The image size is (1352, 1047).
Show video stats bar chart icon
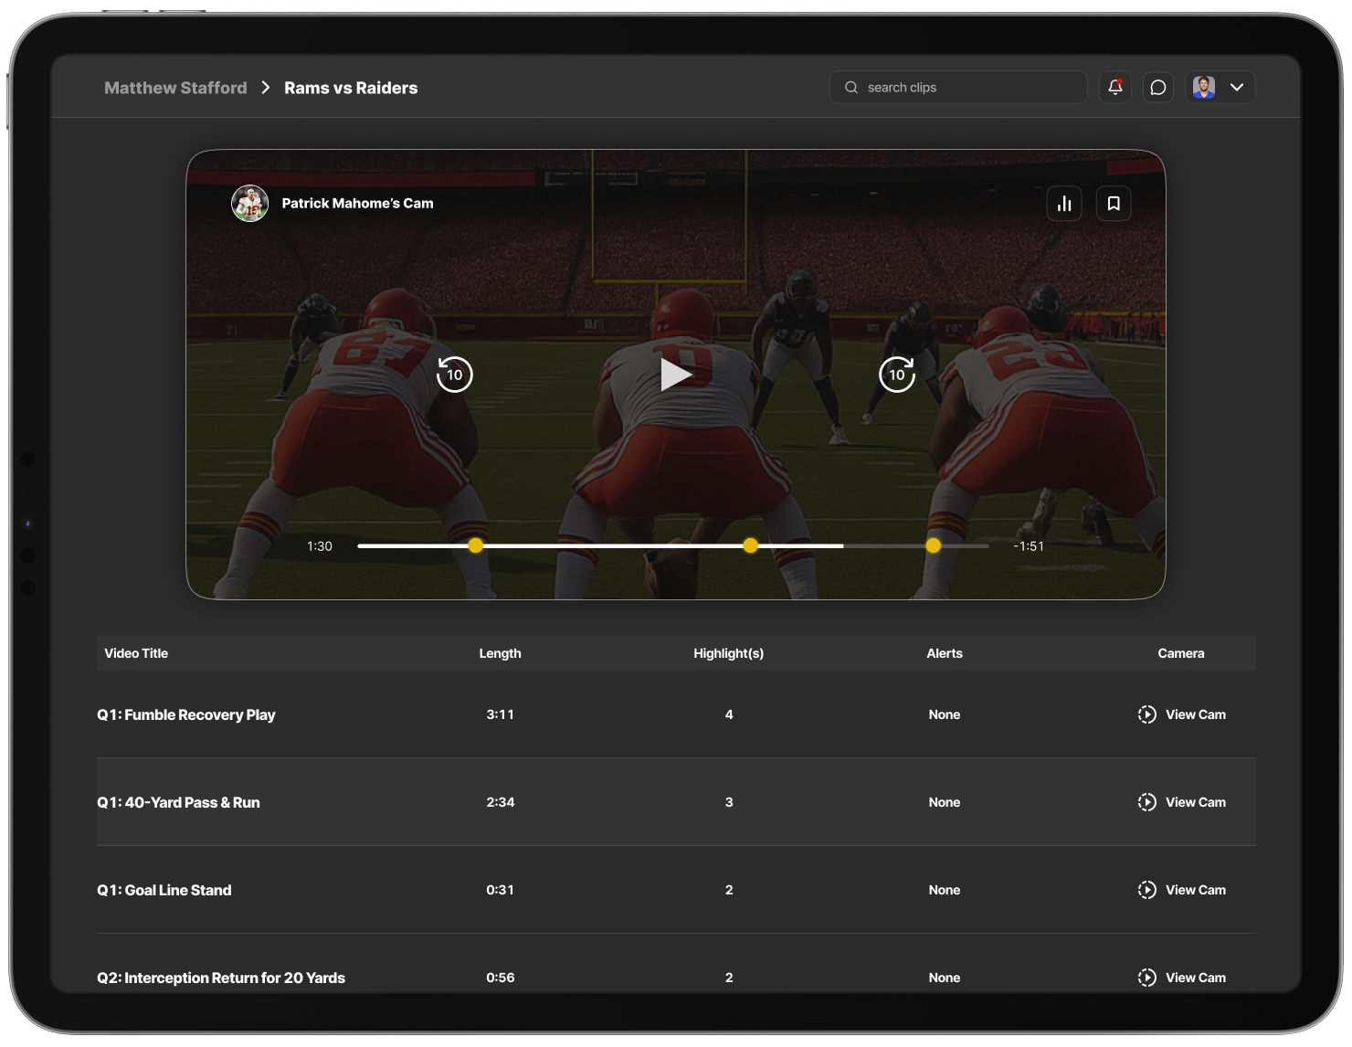pos(1064,204)
